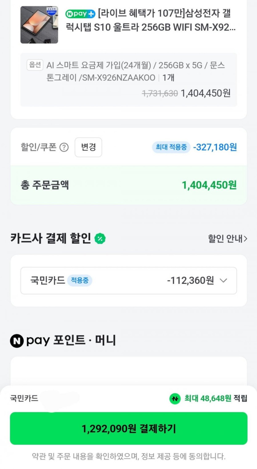The width and height of the screenshot is (257, 469).
Task: Tap the Samsung Galaxy Tab product thumbnail
Action: 39,25
